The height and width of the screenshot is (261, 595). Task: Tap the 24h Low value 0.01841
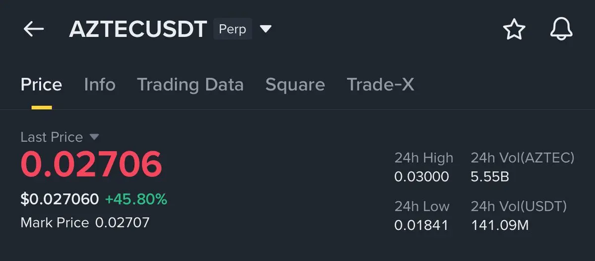pos(421,225)
